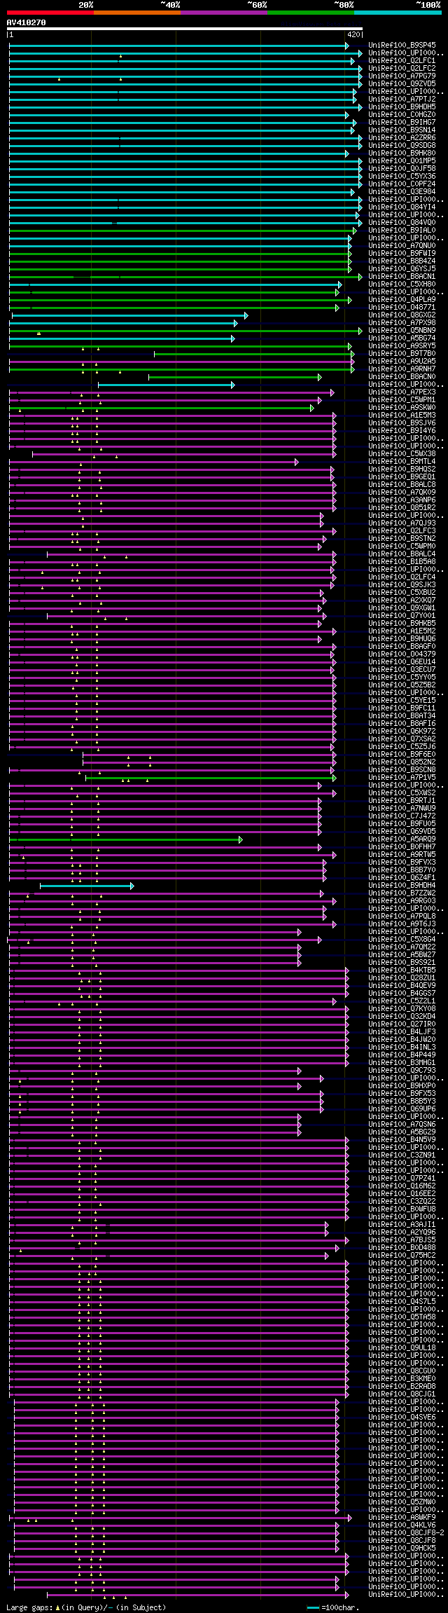
Task: Select the query title AV410270
Action: [27, 22]
